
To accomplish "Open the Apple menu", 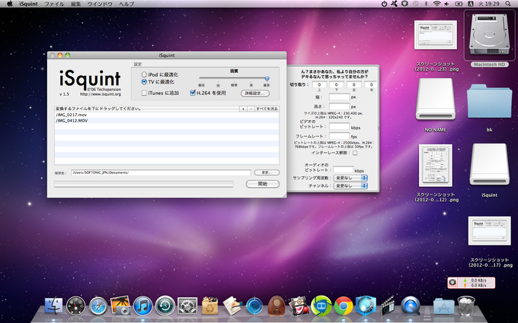I will tap(10, 4).
